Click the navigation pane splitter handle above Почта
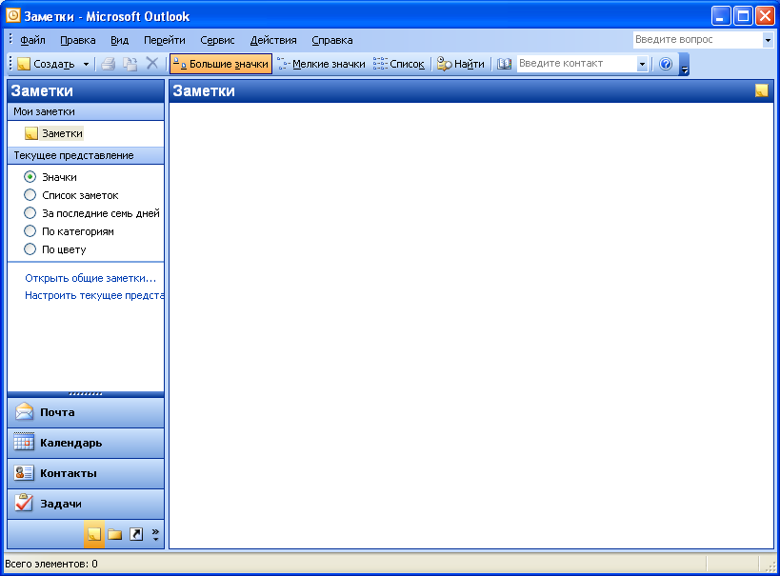 pyautogui.click(x=86, y=394)
